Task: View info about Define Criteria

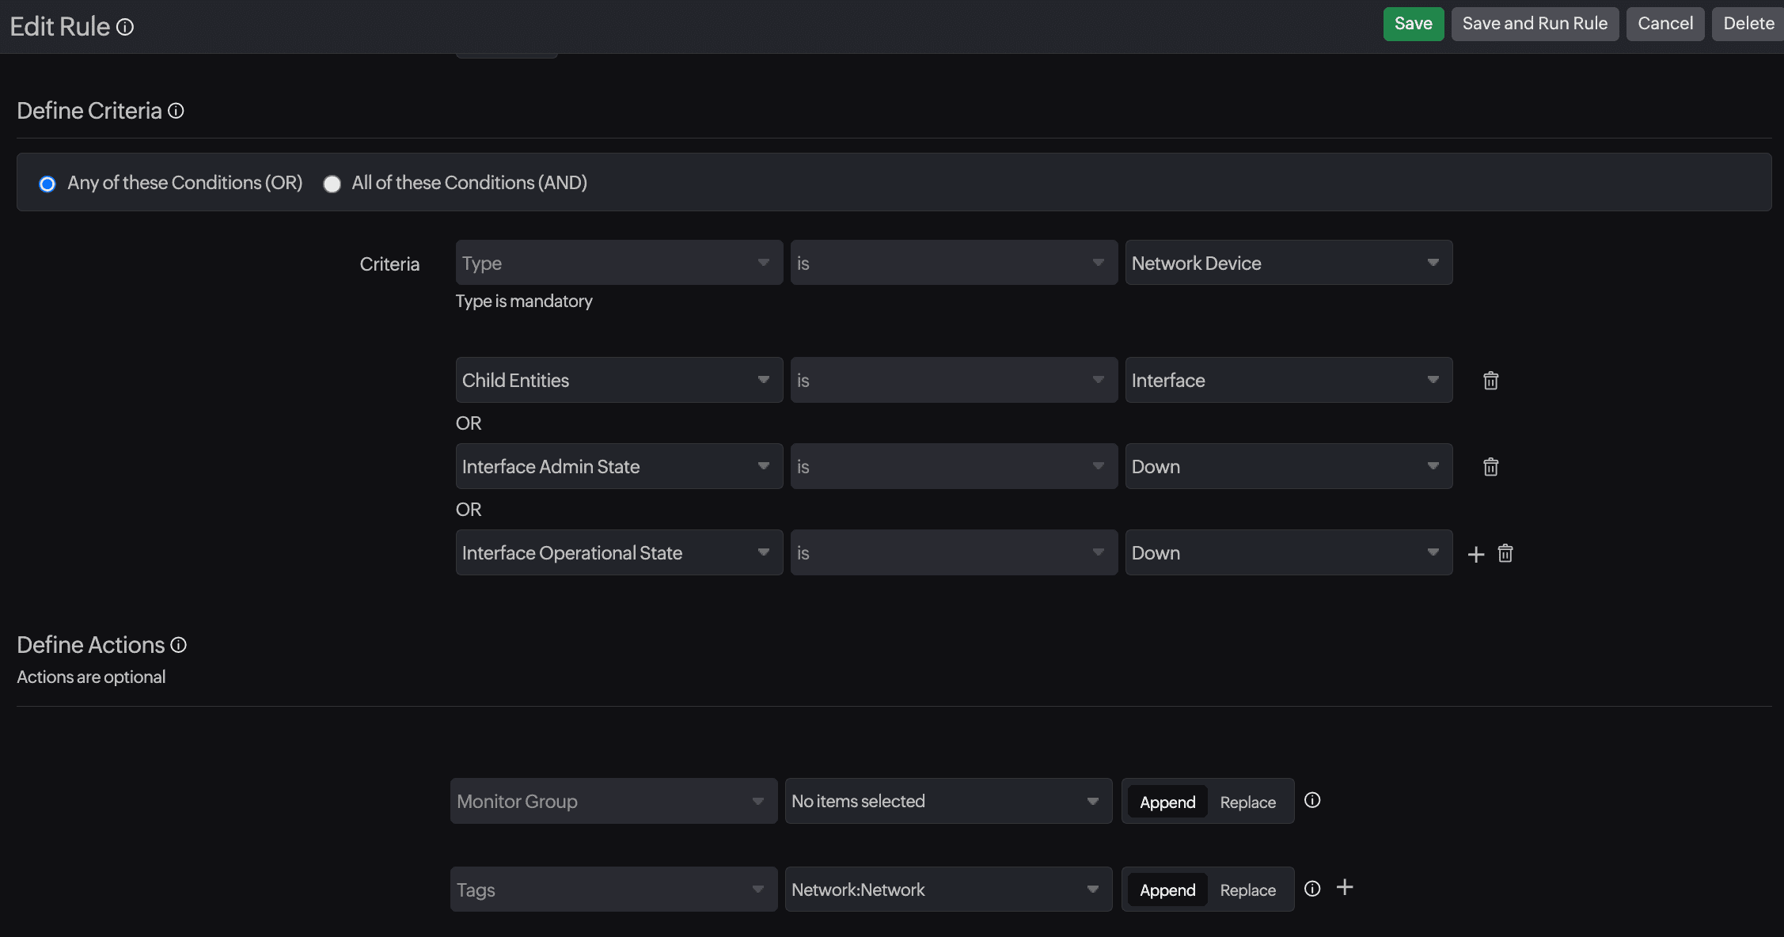Action: point(176,111)
